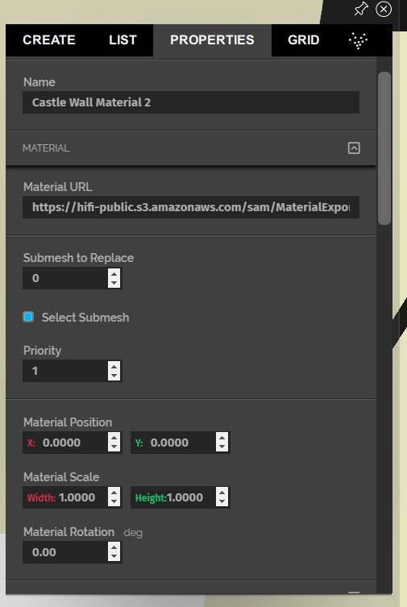Open the LIST tab
This screenshot has width=407, height=607.
[x=123, y=39]
